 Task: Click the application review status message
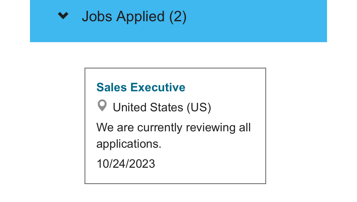click(x=173, y=135)
